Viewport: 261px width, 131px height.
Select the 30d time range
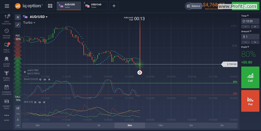pos(37,125)
